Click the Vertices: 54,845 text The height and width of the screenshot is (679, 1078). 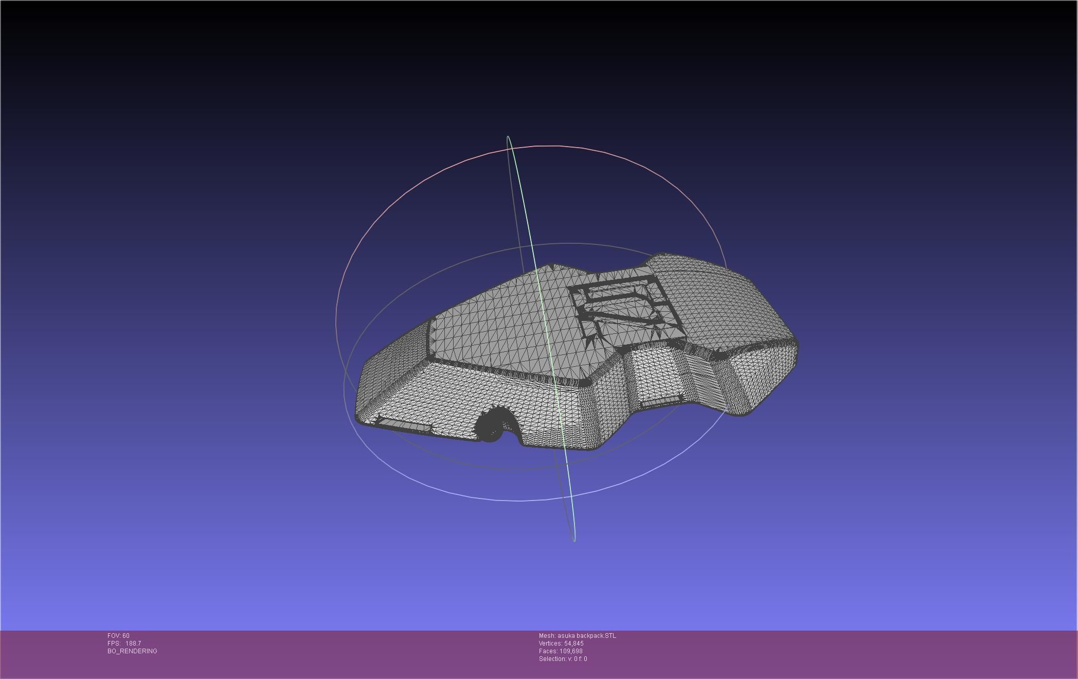tap(561, 644)
